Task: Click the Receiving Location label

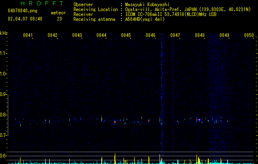Action: 96,9
